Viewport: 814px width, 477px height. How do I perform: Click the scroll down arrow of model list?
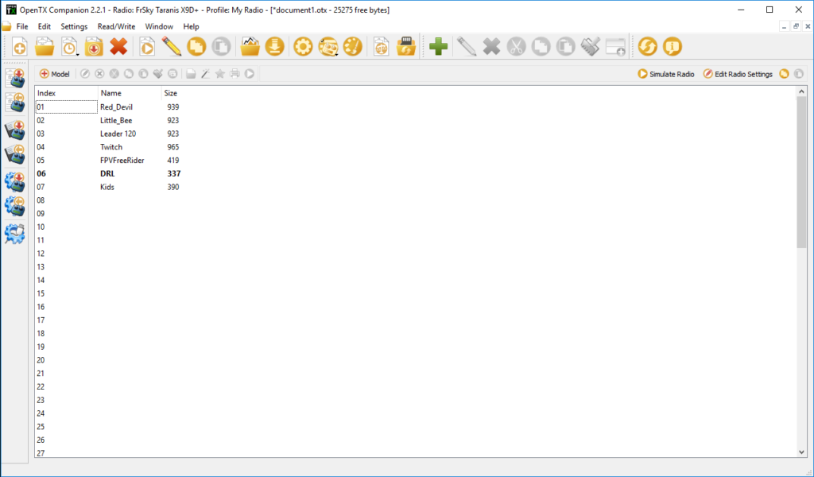click(800, 452)
